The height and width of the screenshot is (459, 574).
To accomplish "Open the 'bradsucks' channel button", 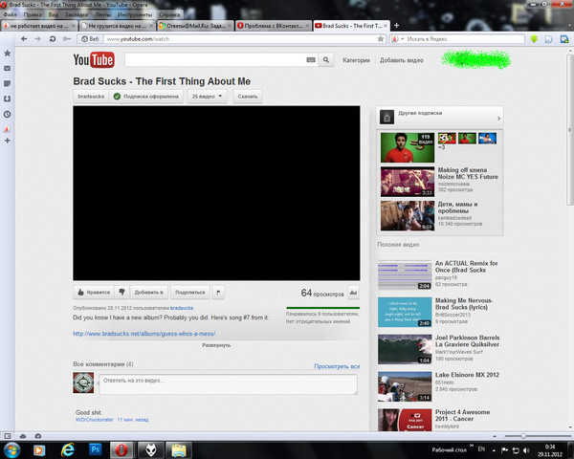I will pyautogui.click(x=91, y=97).
